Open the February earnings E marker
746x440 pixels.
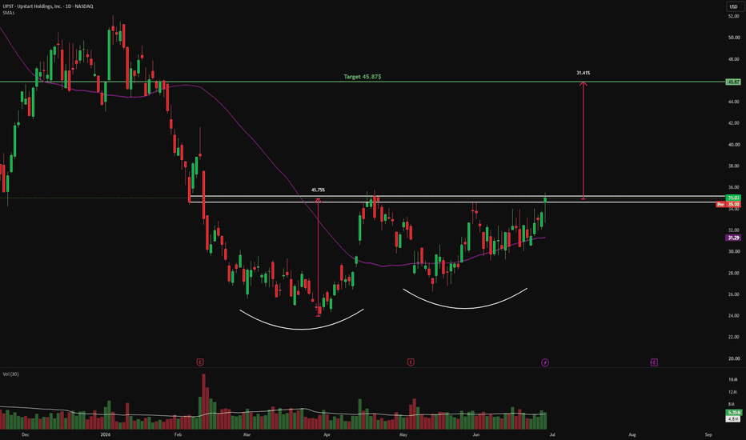pos(200,362)
